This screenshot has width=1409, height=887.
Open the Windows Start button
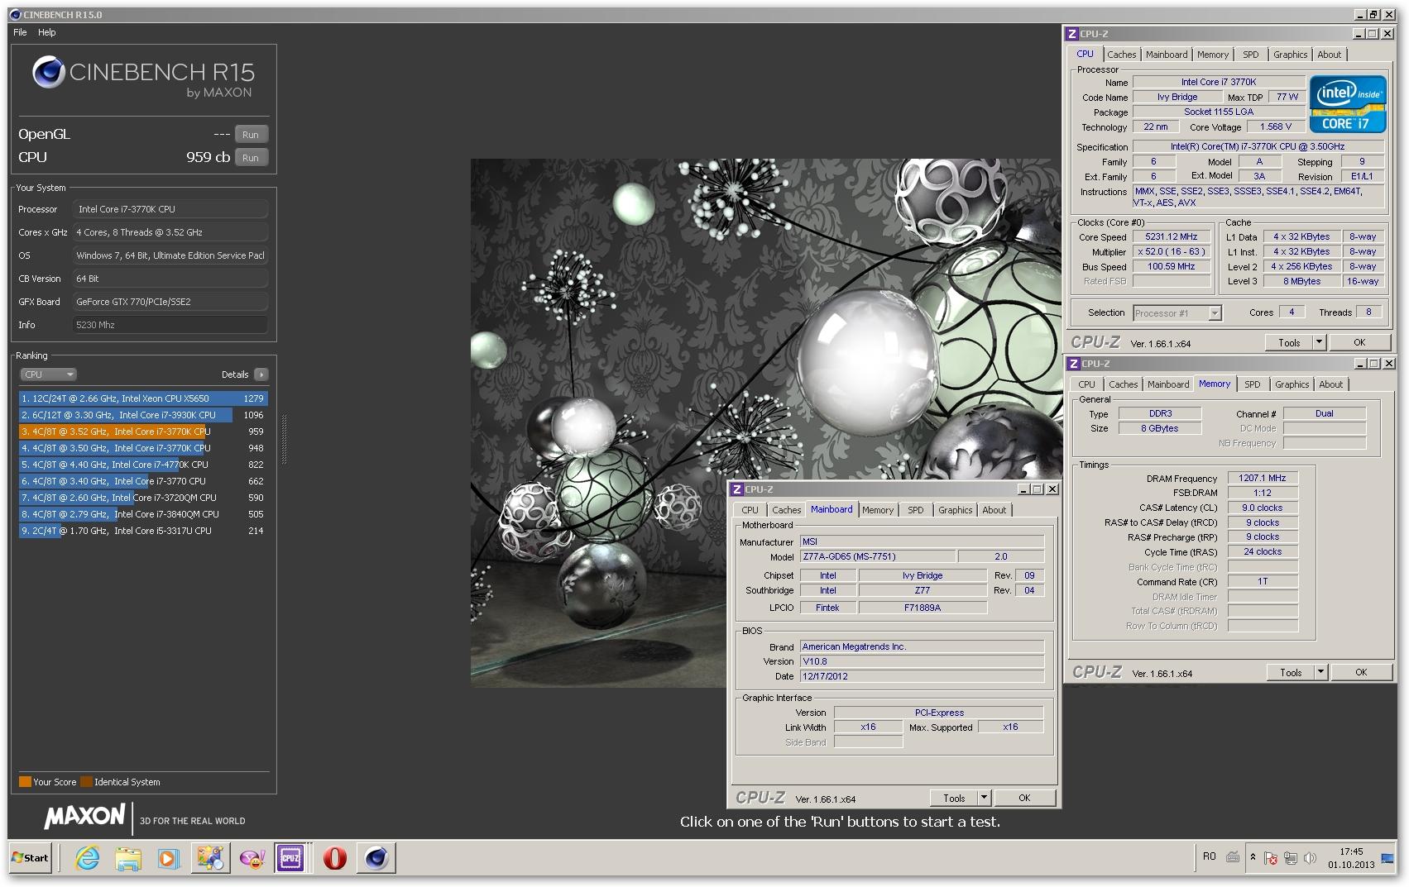30,858
